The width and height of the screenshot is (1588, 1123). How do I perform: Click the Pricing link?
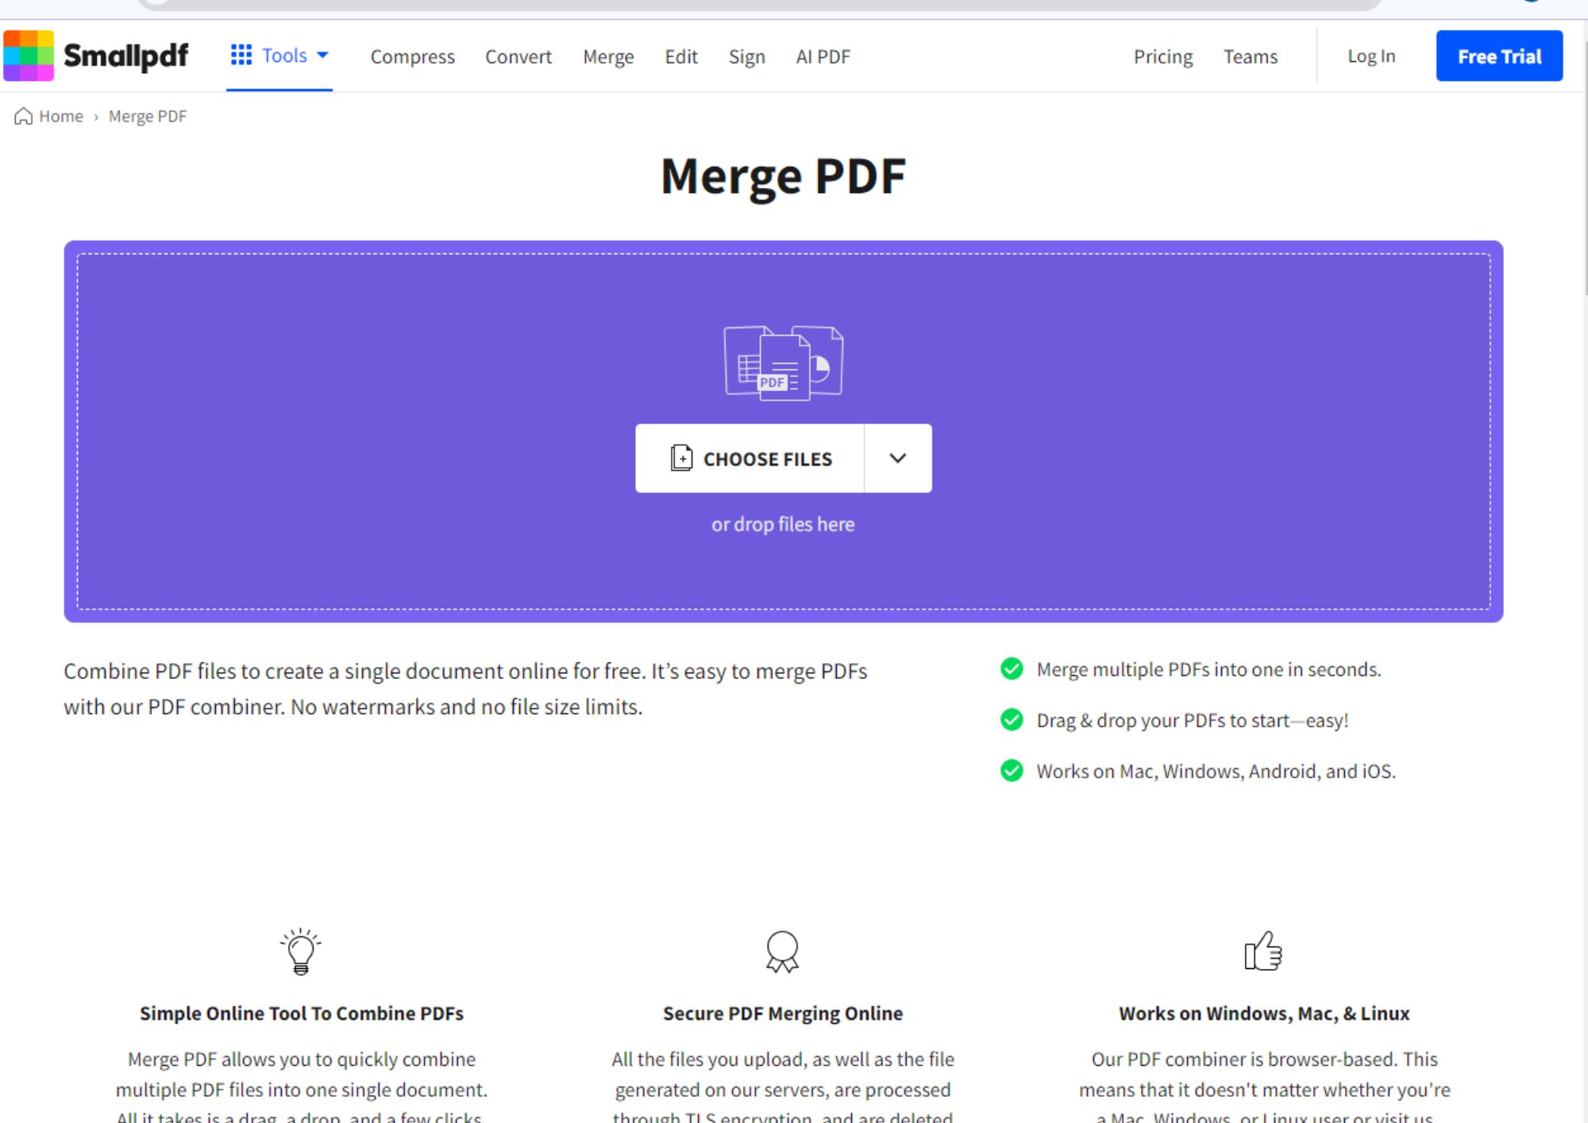(1162, 56)
